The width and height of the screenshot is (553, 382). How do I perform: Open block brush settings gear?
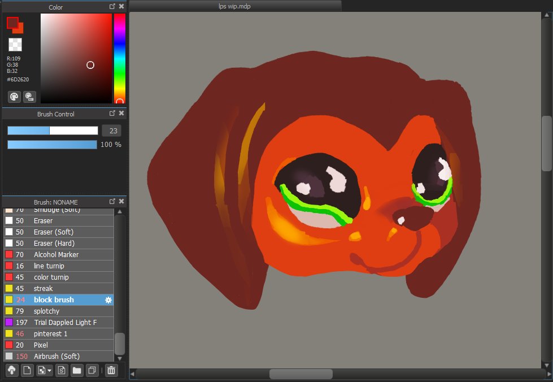108,300
